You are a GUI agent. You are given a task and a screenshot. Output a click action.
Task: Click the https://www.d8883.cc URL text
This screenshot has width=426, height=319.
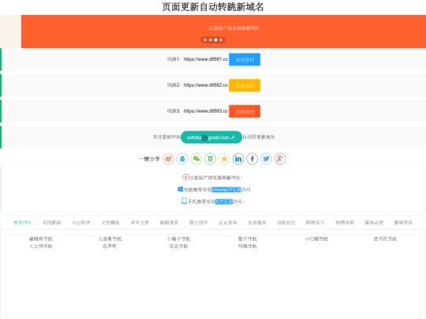[206, 111]
